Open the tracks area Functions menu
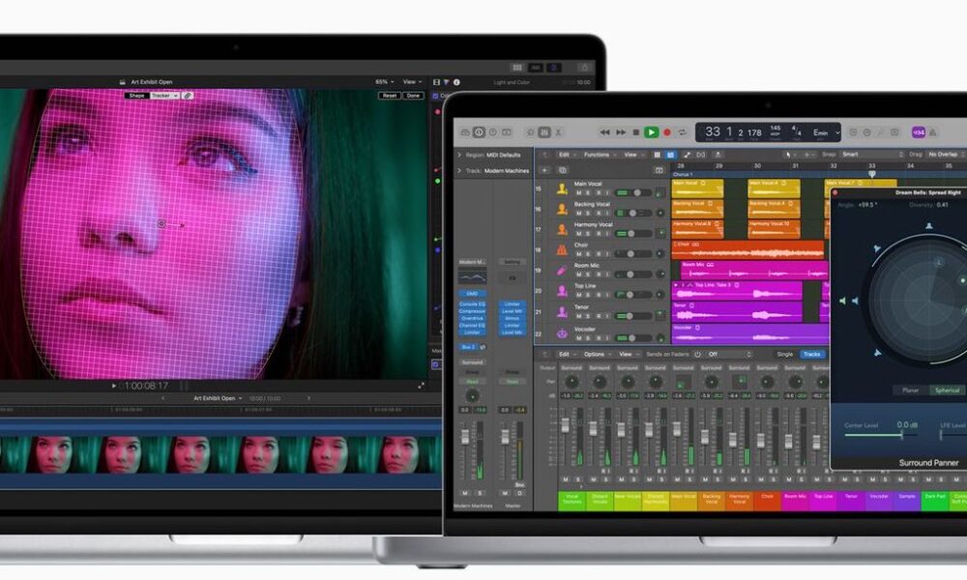The height and width of the screenshot is (580, 967). pyautogui.click(x=600, y=155)
